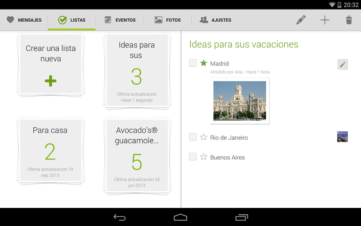Tap the 20:32 clock in status bar
The image size is (361, 226).
click(351, 5)
